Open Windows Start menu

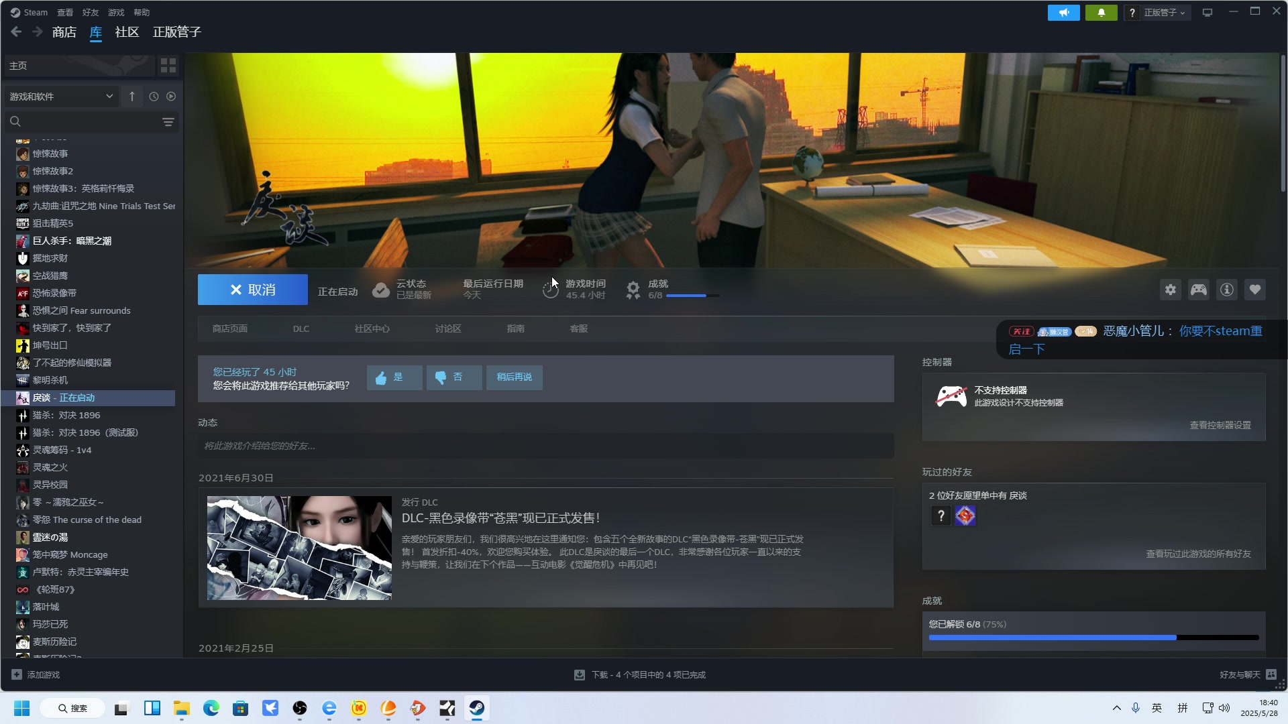pyautogui.click(x=21, y=708)
